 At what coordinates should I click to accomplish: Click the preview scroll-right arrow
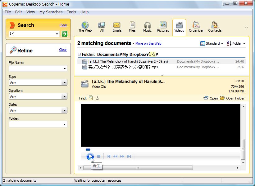(x=238, y=168)
